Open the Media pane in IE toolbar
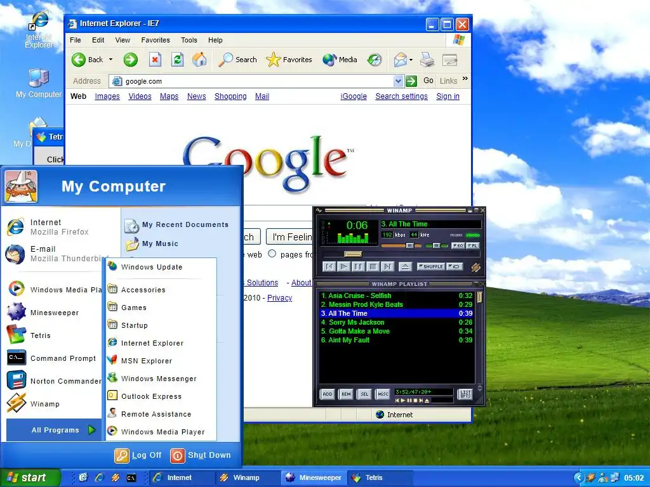The height and width of the screenshot is (487, 650). click(340, 60)
